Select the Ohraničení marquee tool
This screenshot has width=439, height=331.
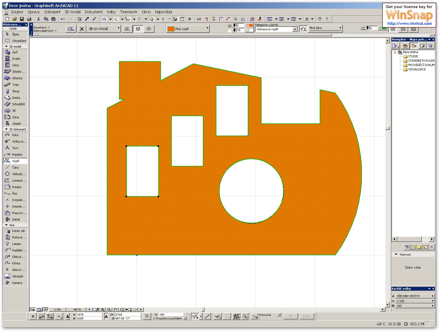(15, 41)
